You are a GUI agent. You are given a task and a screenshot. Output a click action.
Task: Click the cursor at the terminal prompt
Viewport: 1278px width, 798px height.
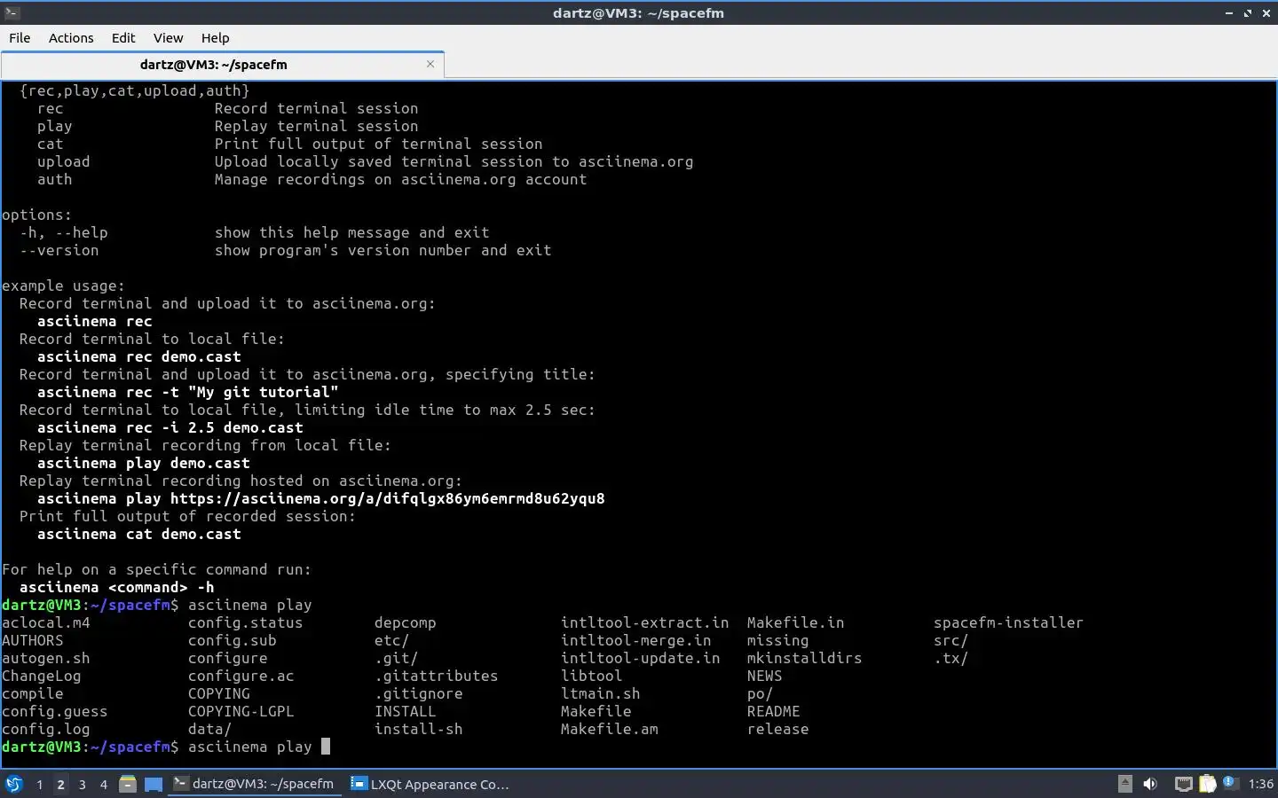pyautogui.click(x=326, y=747)
